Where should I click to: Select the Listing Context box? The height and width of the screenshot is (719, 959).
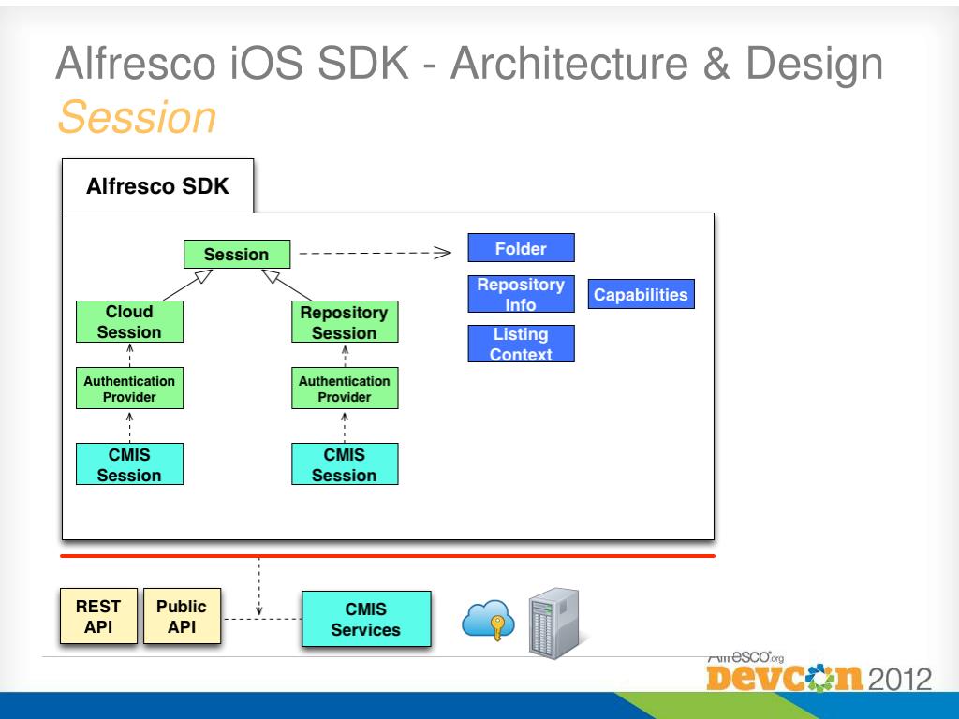pyautogui.click(x=521, y=344)
